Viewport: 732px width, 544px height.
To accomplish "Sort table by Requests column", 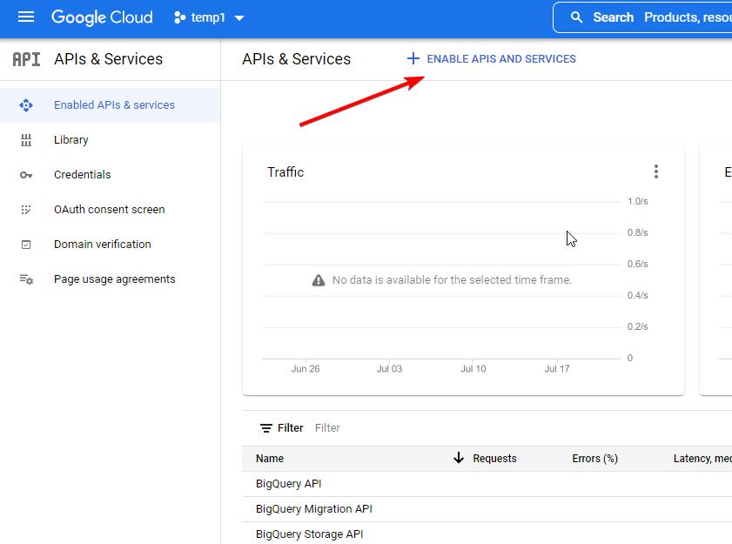I will coord(494,459).
